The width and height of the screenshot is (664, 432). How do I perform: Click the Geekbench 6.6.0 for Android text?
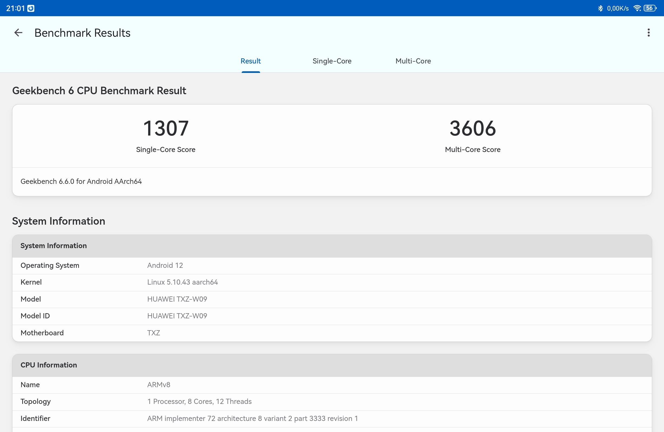tap(81, 181)
